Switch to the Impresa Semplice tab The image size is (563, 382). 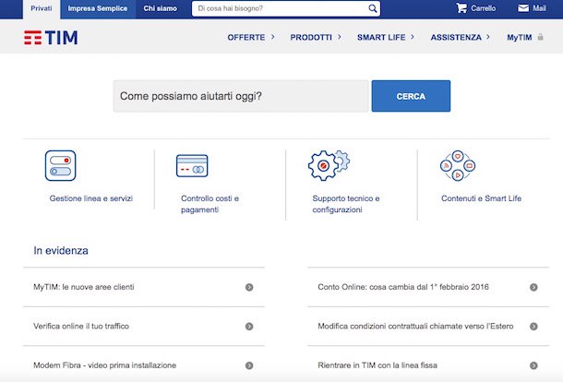[x=98, y=9]
